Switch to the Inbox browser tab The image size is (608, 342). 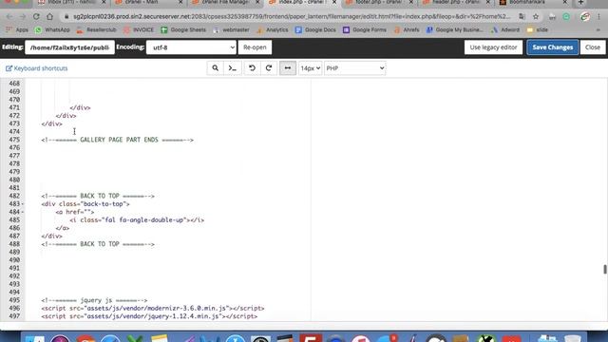pyautogui.click(x=72, y=2)
